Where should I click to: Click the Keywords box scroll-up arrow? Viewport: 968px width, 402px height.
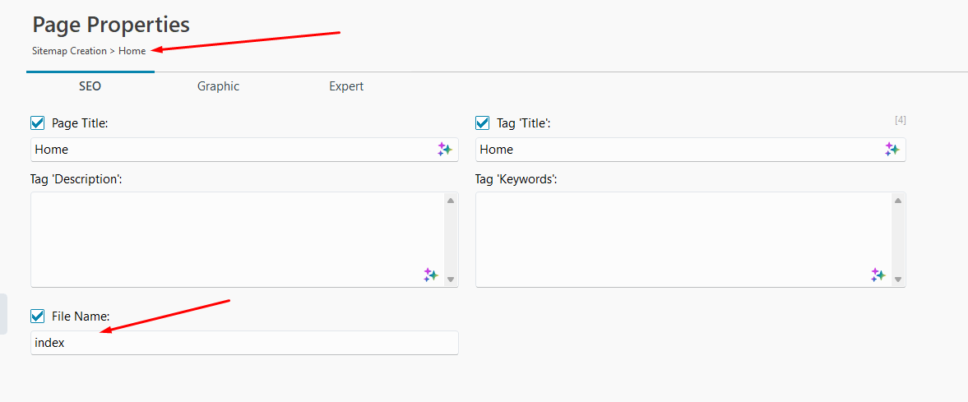point(897,201)
